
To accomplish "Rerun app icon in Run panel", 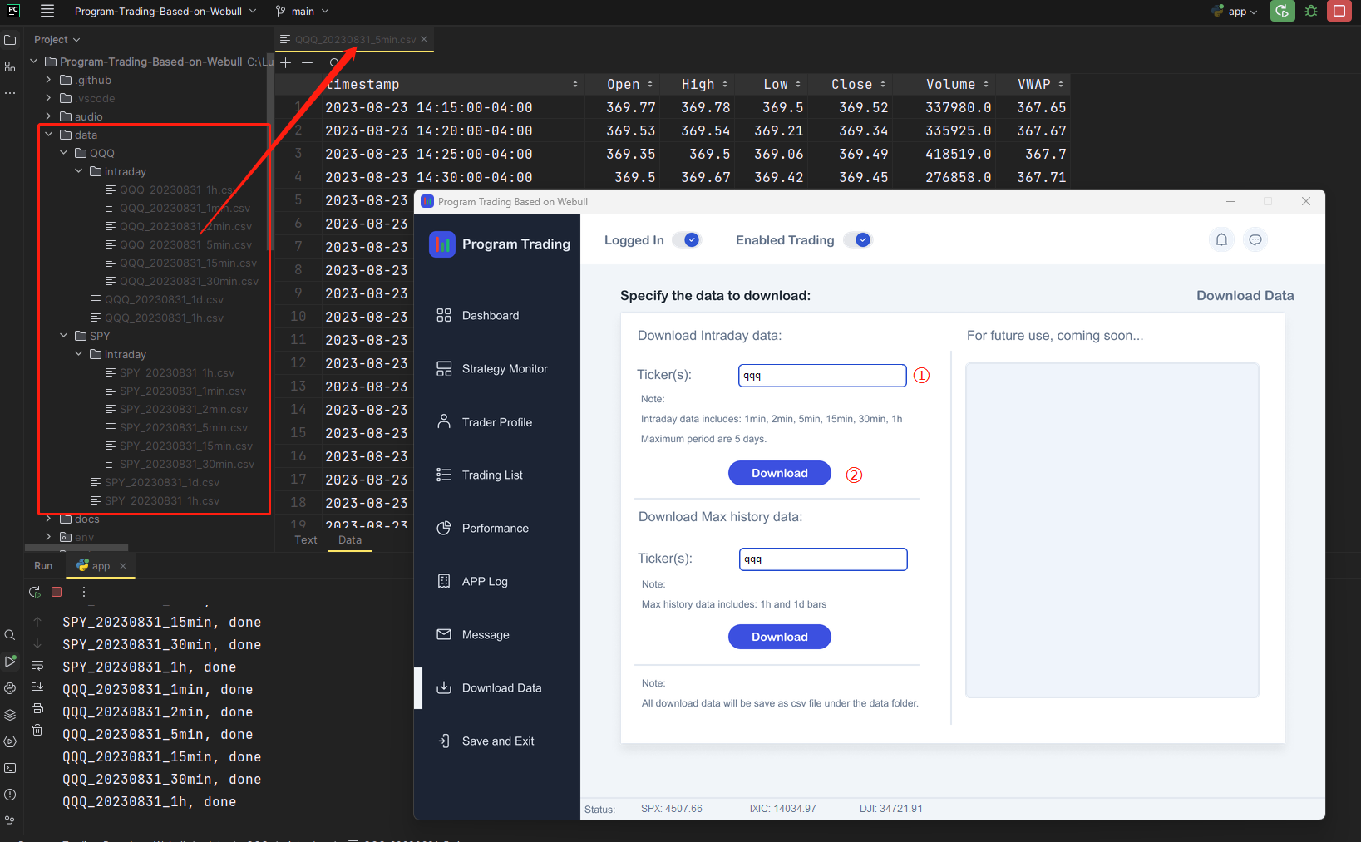I will [x=35, y=592].
